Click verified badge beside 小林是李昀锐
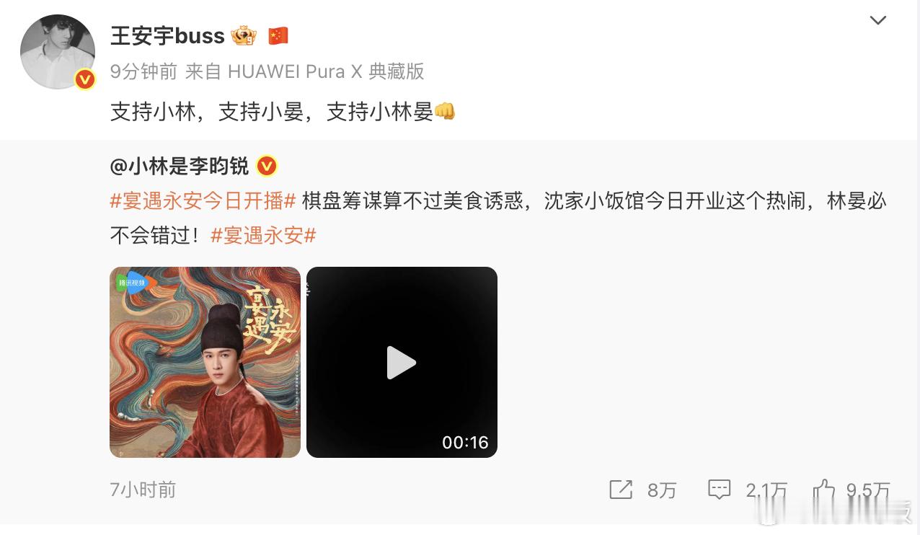 click(267, 167)
